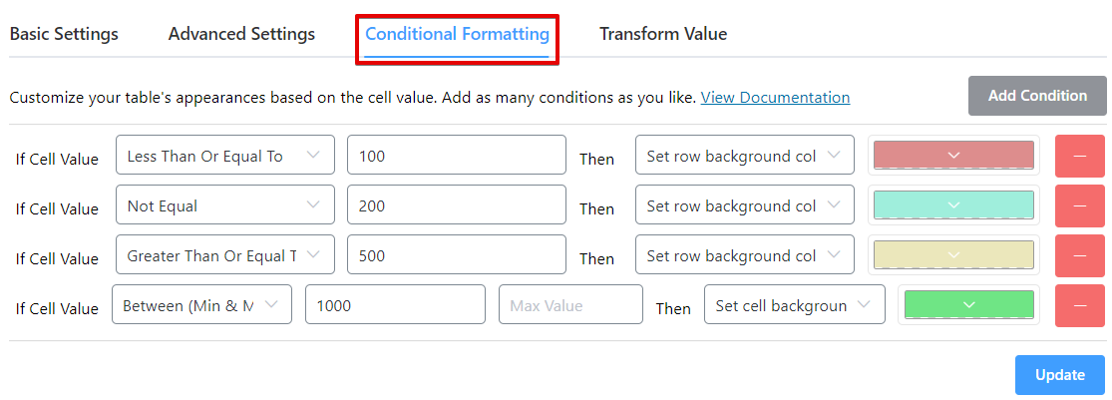Remove the Between condition row
Screen dimensions: 1112x400
tap(1080, 305)
